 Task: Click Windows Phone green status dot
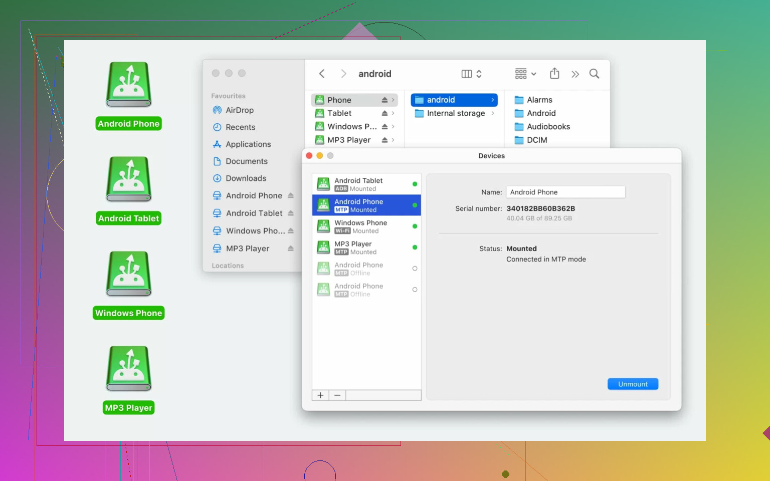pyautogui.click(x=415, y=226)
